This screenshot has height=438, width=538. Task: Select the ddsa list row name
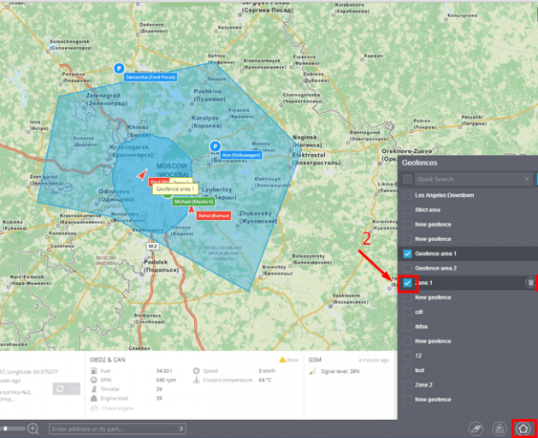point(421,327)
